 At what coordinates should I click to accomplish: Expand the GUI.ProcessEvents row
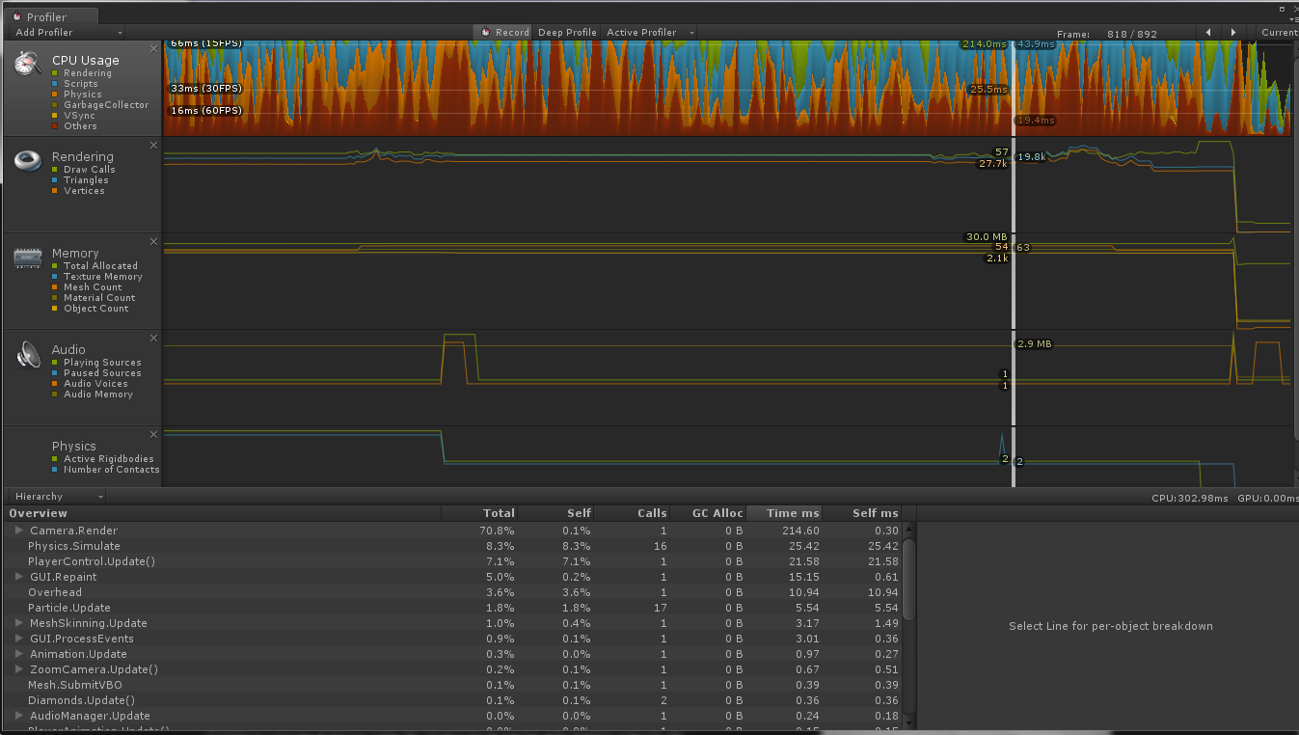(x=18, y=639)
